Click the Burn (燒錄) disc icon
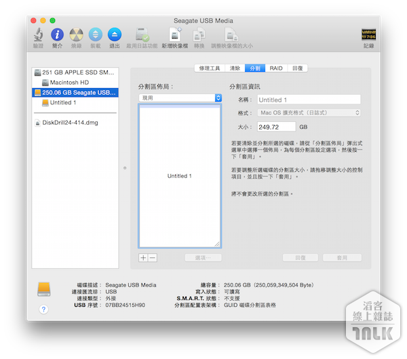The height and width of the screenshot is (359, 407). click(76, 35)
